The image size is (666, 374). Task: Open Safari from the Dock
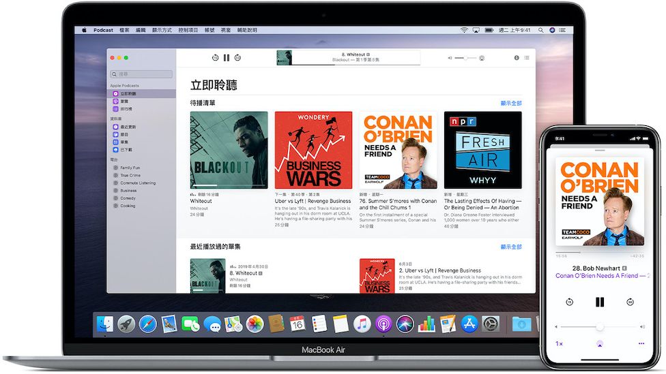pyautogui.click(x=148, y=324)
